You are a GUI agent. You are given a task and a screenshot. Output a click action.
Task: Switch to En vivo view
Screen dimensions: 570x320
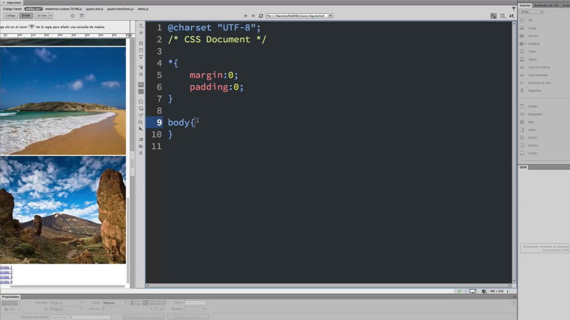click(42, 15)
